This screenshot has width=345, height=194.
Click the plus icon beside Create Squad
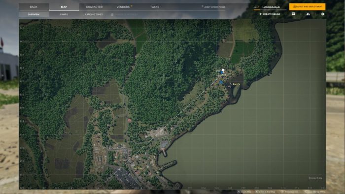tap(261, 14)
